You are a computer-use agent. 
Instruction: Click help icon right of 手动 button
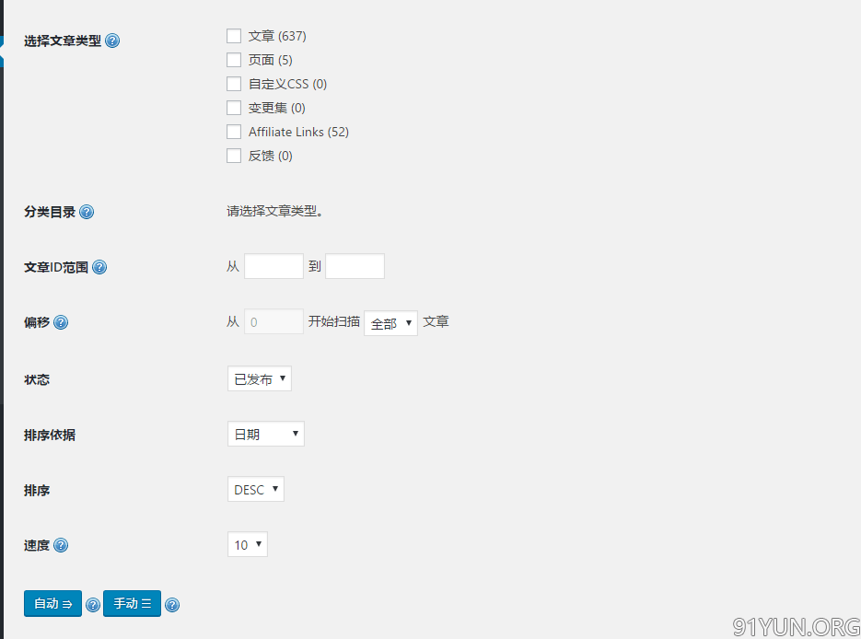point(171,605)
